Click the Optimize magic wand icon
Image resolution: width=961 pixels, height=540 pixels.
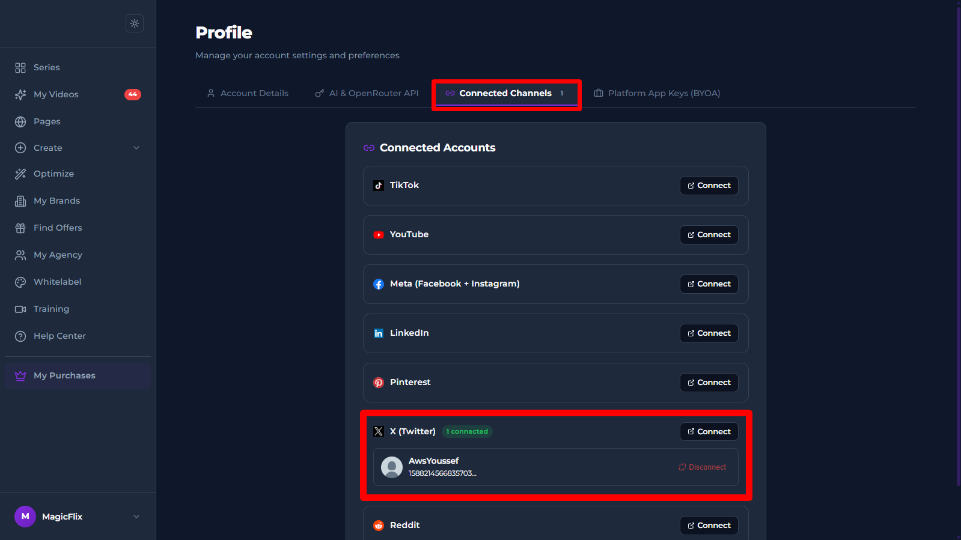pyautogui.click(x=20, y=174)
